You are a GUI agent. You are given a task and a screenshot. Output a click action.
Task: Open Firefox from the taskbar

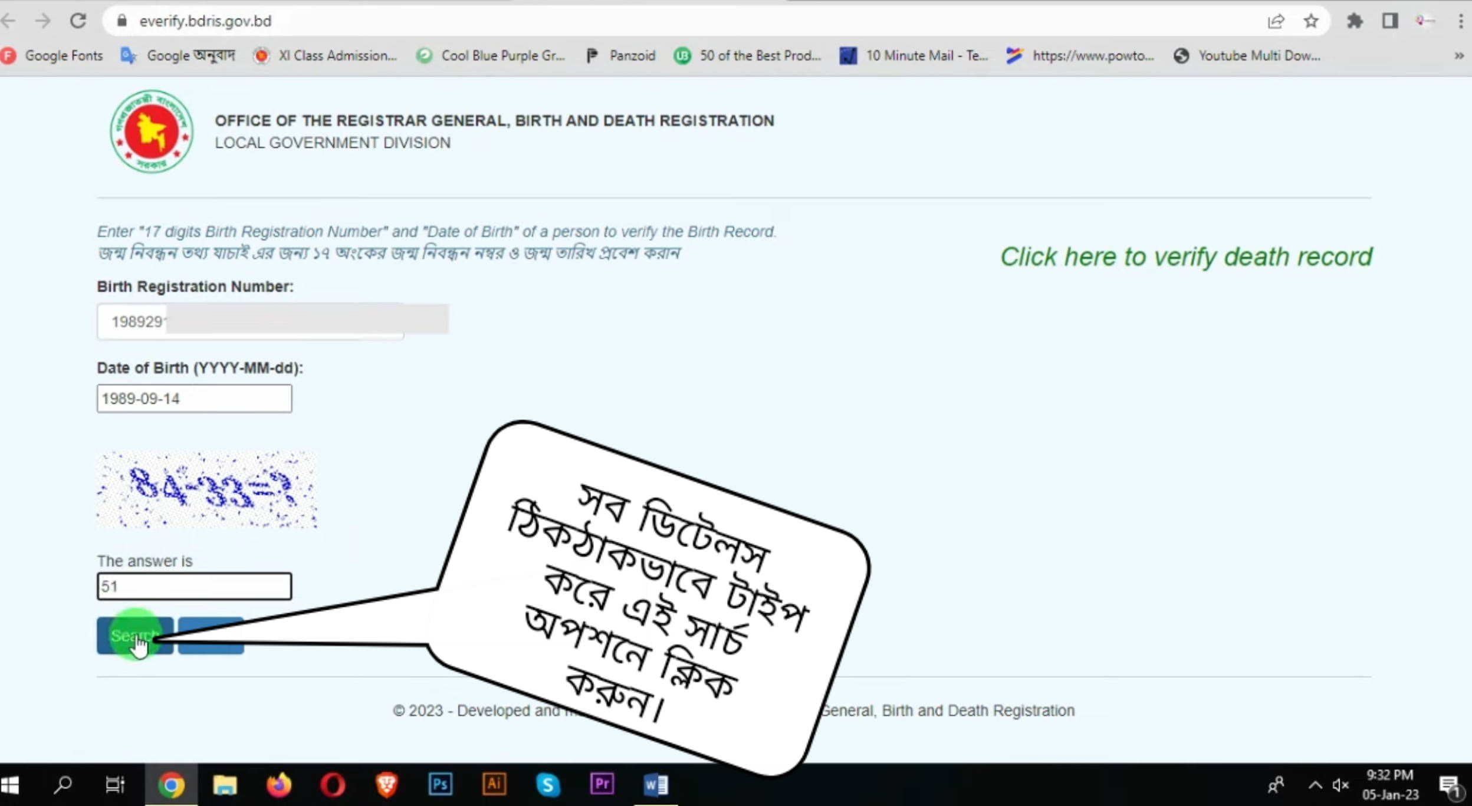(x=280, y=784)
